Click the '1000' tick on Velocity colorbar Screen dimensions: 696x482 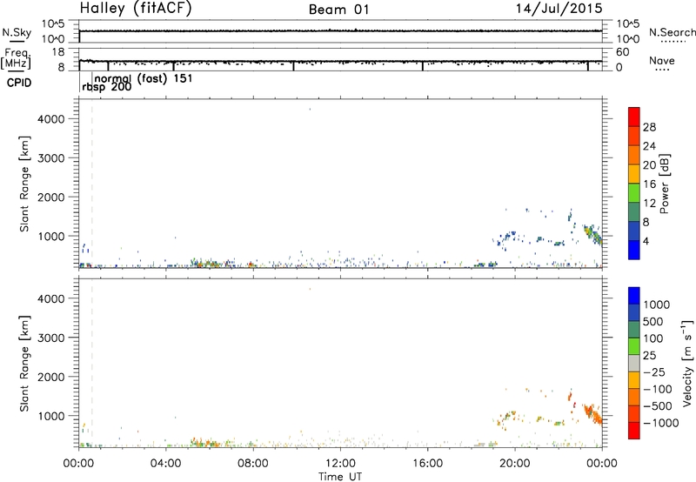tap(657, 305)
